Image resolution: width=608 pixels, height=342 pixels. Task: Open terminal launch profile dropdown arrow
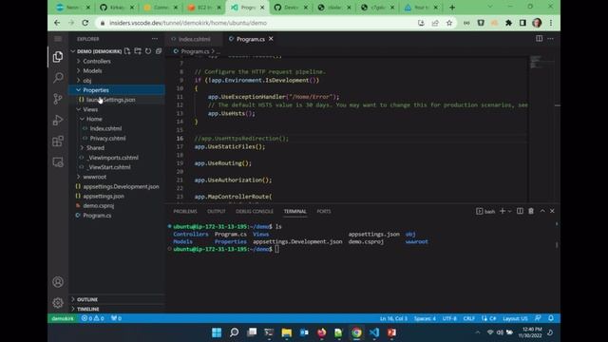[509, 211]
